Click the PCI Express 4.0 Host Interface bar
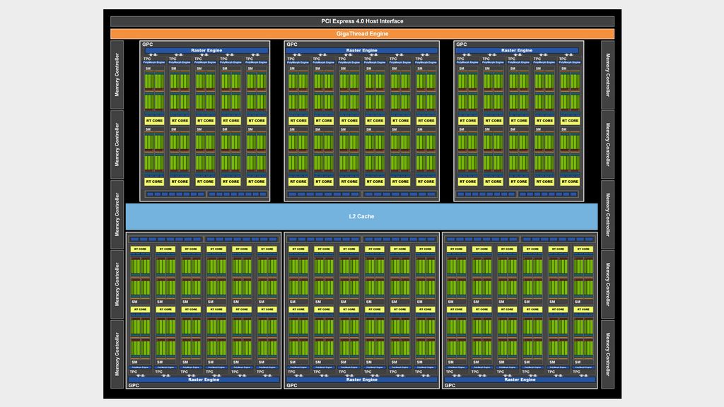This screenshot has height=407, width=724. (x=362, y=21)
